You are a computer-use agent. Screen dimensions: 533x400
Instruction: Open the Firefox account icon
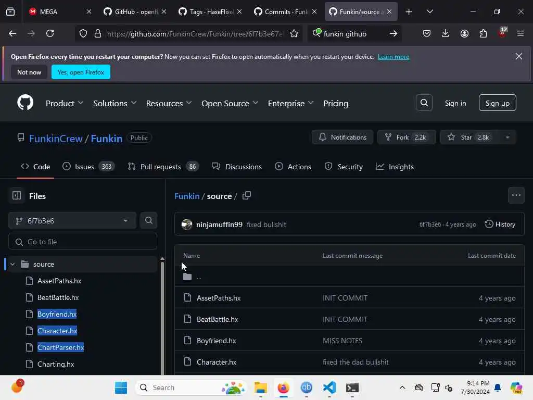(x=464, y=33)
